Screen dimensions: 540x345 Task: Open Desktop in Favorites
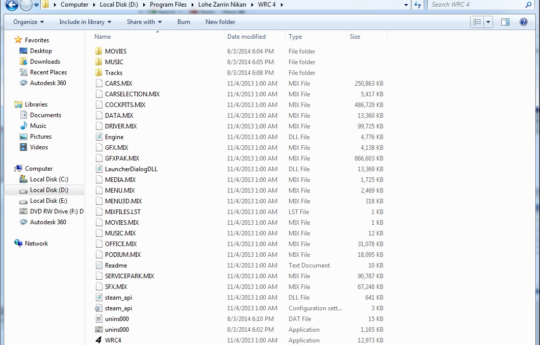tap(41, 50)
